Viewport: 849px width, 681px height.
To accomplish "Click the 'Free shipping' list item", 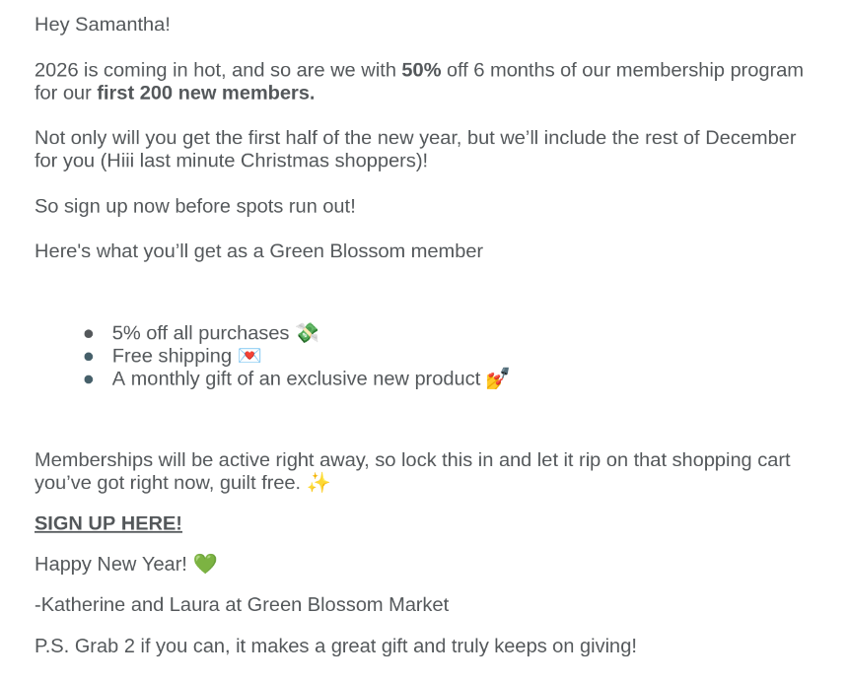I will [x=172, y=356].
